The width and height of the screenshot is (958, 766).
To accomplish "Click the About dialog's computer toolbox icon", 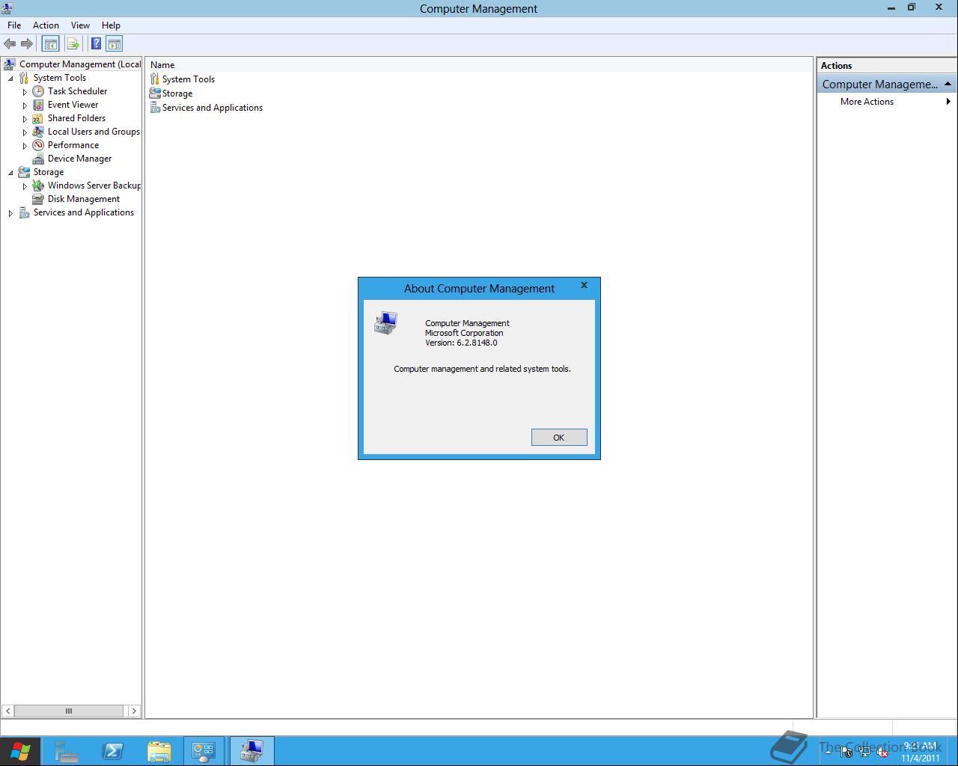I will click(x=386, y=323).
